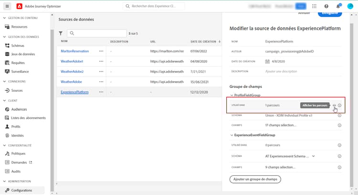Open more options for MarltonReservation row

coord(101,51)
